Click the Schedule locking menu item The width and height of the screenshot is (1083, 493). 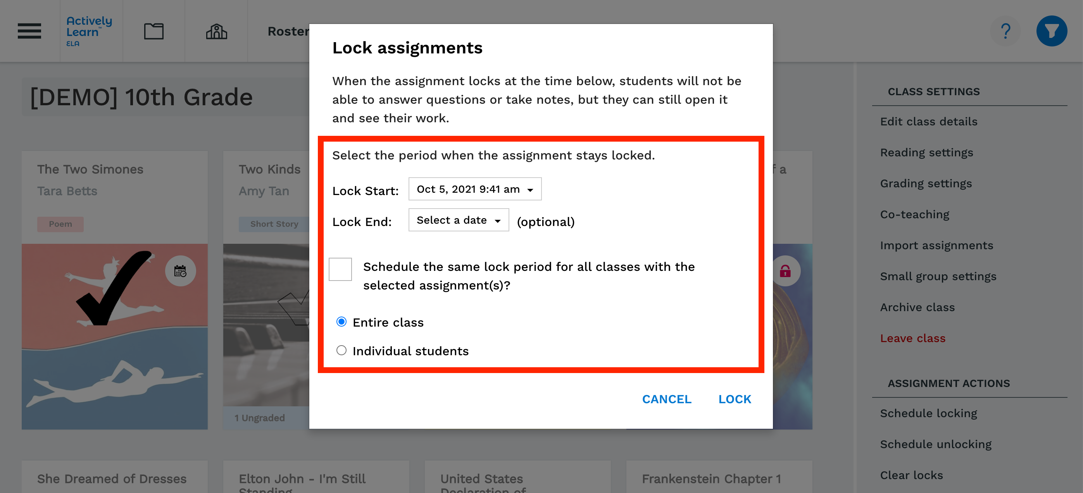928,413
